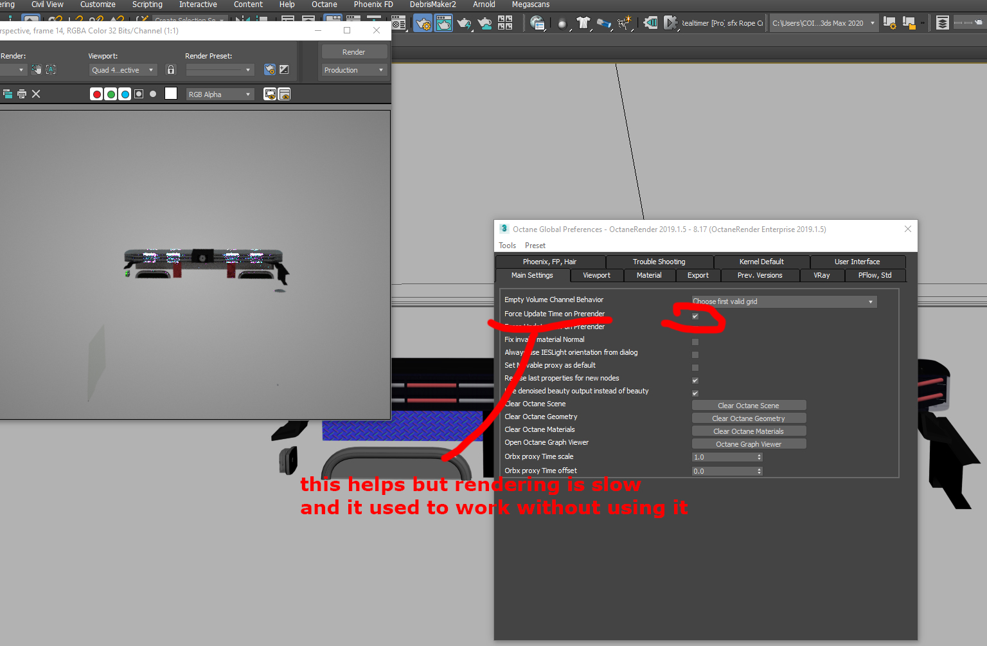Toggle the alpha channel display button
Viewport: 987px width, 646px height.
tap(139, 94)
